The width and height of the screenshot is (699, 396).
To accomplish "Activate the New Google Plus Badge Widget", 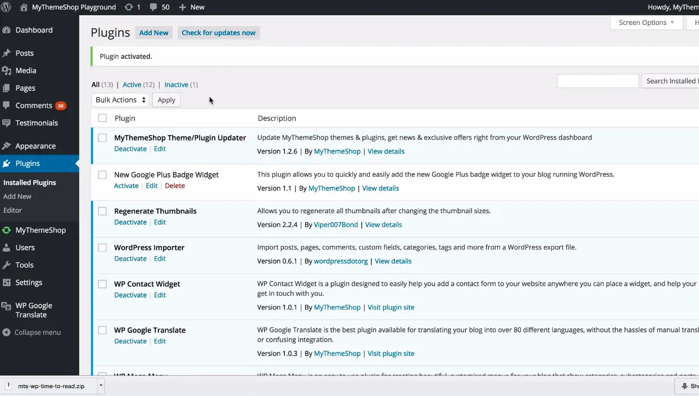I will click(x=126, y=186).
